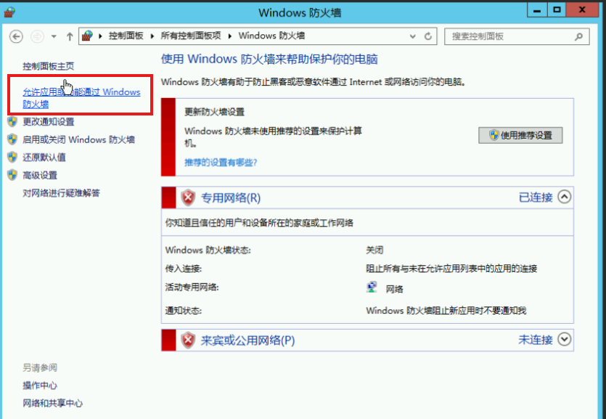The image size is (606, 419).
Task: Click 控制面板 in the breadcrumb path
Action: tap(126, 36)
